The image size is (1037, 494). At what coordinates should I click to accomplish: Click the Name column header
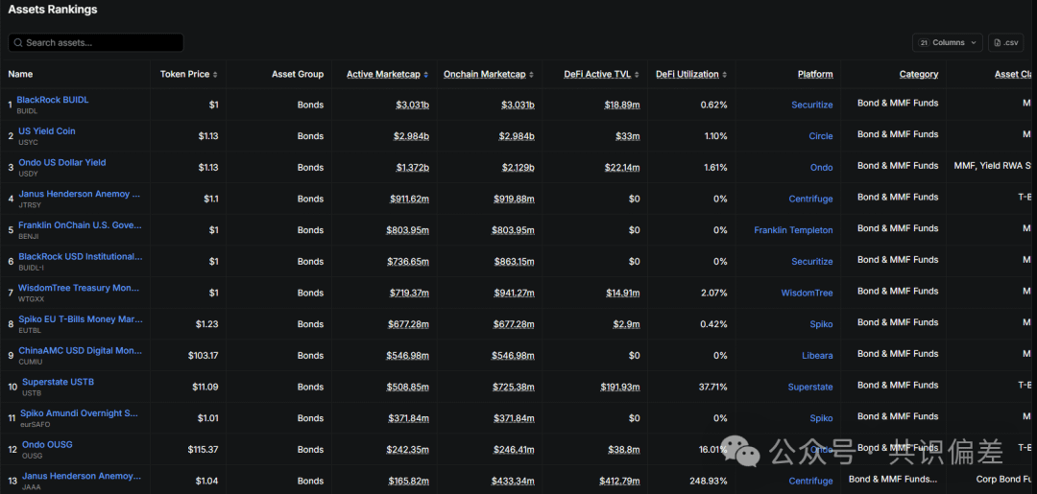coord(20,75)
